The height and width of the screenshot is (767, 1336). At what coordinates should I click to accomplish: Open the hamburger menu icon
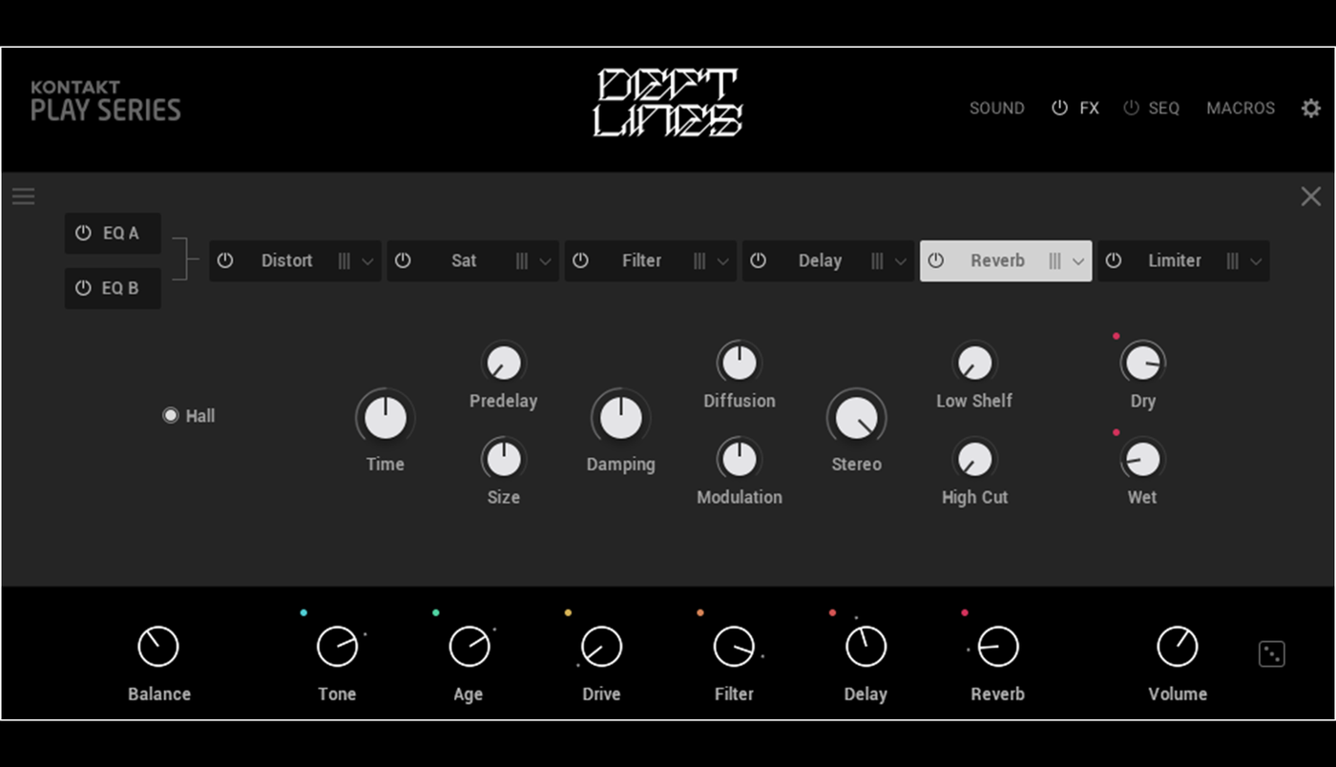click(x=24, y=197)
